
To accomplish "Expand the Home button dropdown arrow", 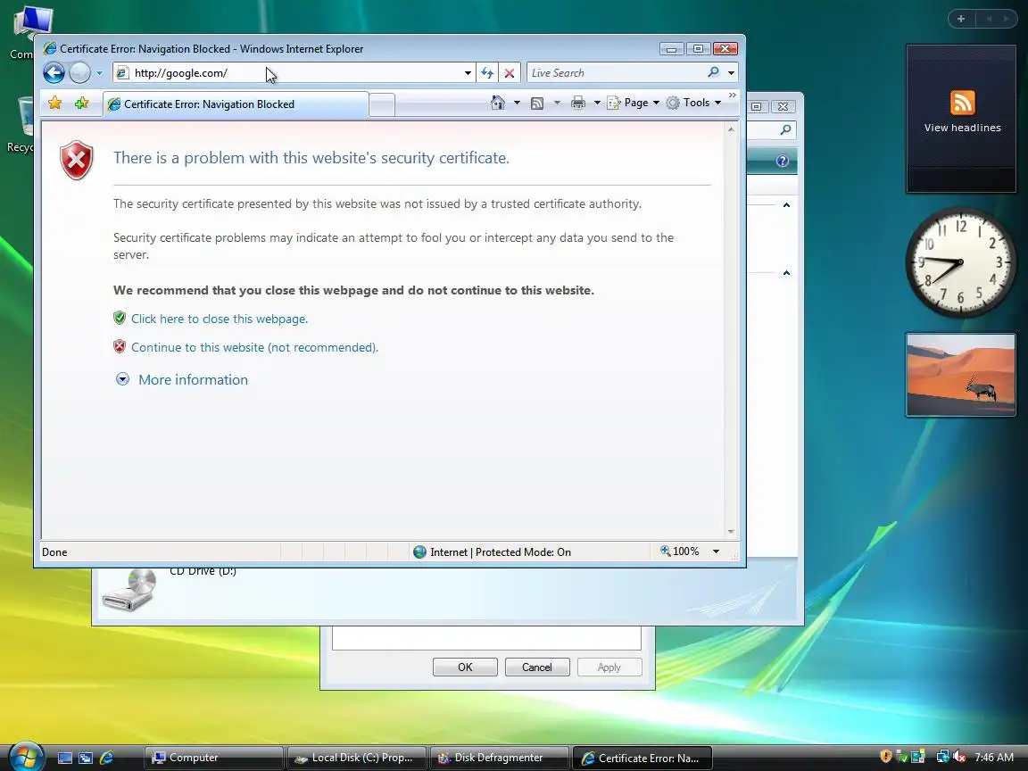I will tap(517, 103).
